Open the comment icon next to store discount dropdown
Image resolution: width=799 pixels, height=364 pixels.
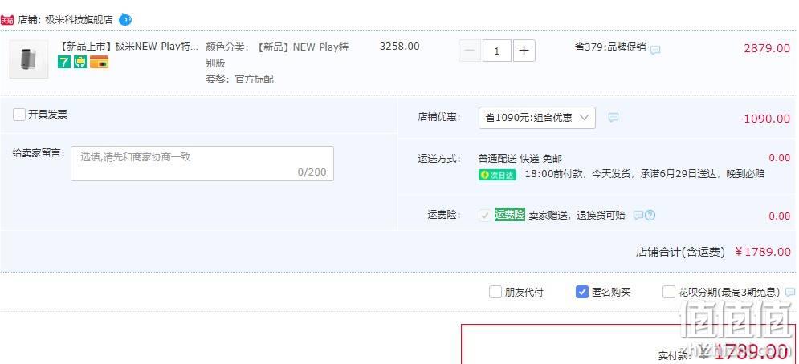[614, 118]
